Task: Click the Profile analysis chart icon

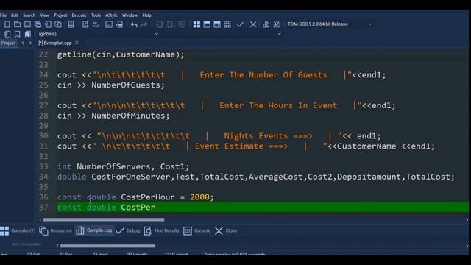Action: tap(266, 24)
